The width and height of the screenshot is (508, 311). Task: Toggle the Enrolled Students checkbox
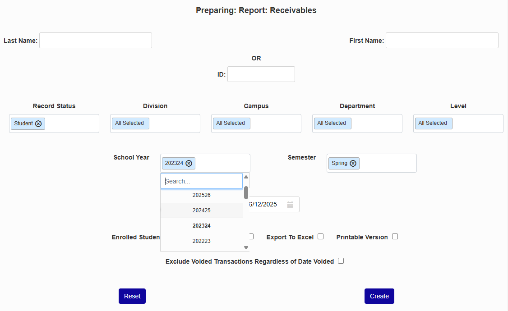click(251, 236)
